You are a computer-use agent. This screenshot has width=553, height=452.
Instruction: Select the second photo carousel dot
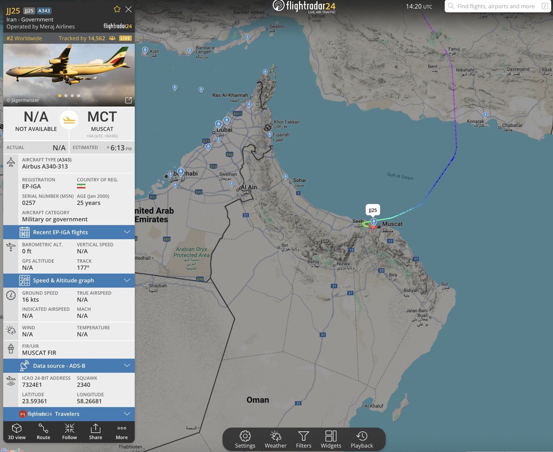point(66,96)
